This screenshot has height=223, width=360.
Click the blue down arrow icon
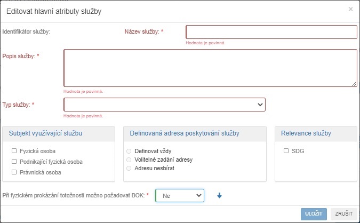[219, 196]
